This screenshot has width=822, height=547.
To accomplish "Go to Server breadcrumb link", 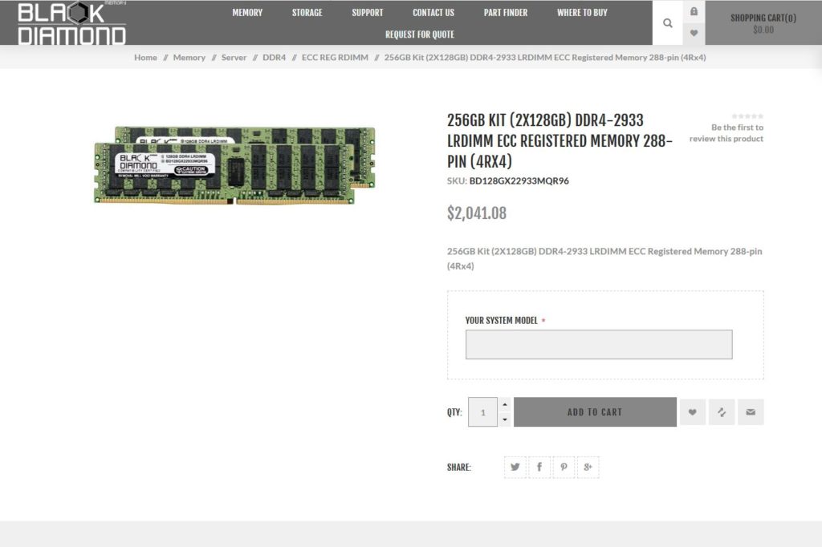I will 234,57.
